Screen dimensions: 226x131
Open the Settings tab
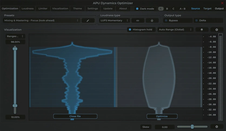tap(93, 8)
